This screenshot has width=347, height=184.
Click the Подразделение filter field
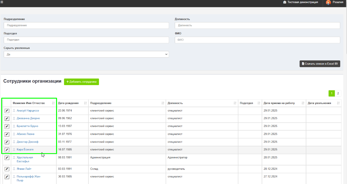point(86,25)
